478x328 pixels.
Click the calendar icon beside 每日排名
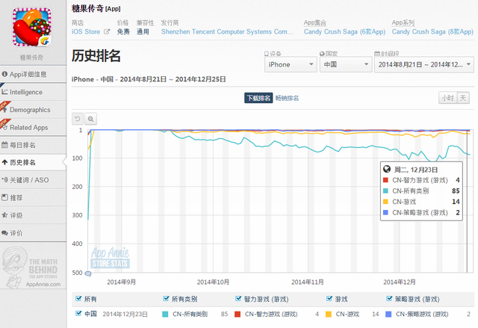pyautogui.click(x=4, y=145)
